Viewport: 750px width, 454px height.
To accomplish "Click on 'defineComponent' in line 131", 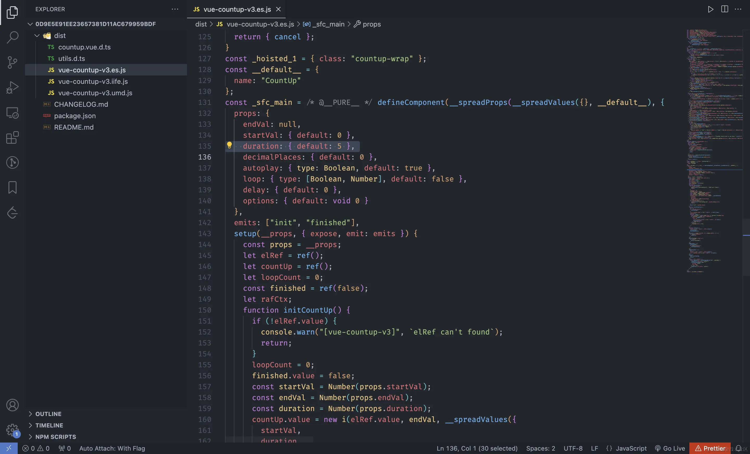I will 411,102.
